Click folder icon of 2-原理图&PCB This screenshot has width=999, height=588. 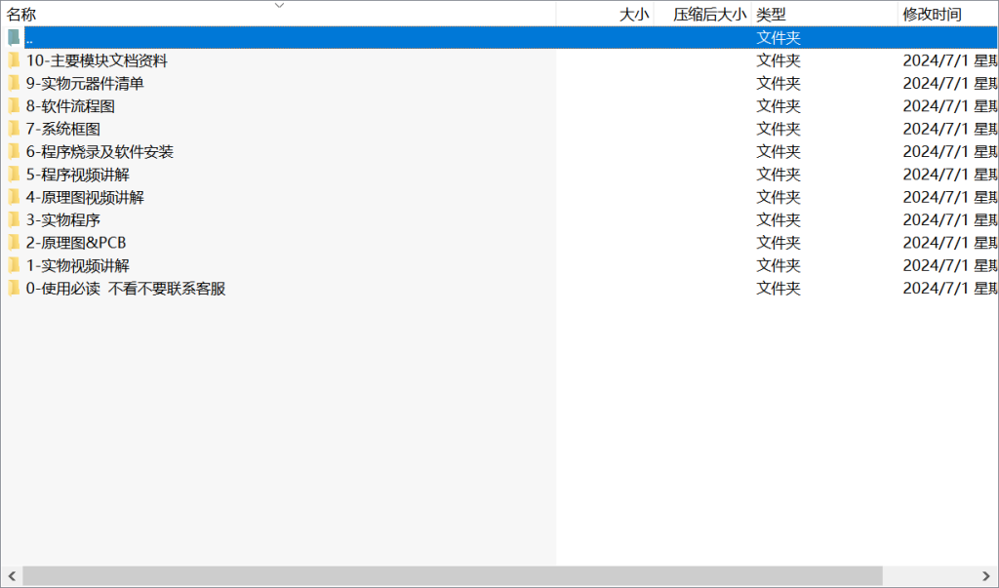(14, 243)
